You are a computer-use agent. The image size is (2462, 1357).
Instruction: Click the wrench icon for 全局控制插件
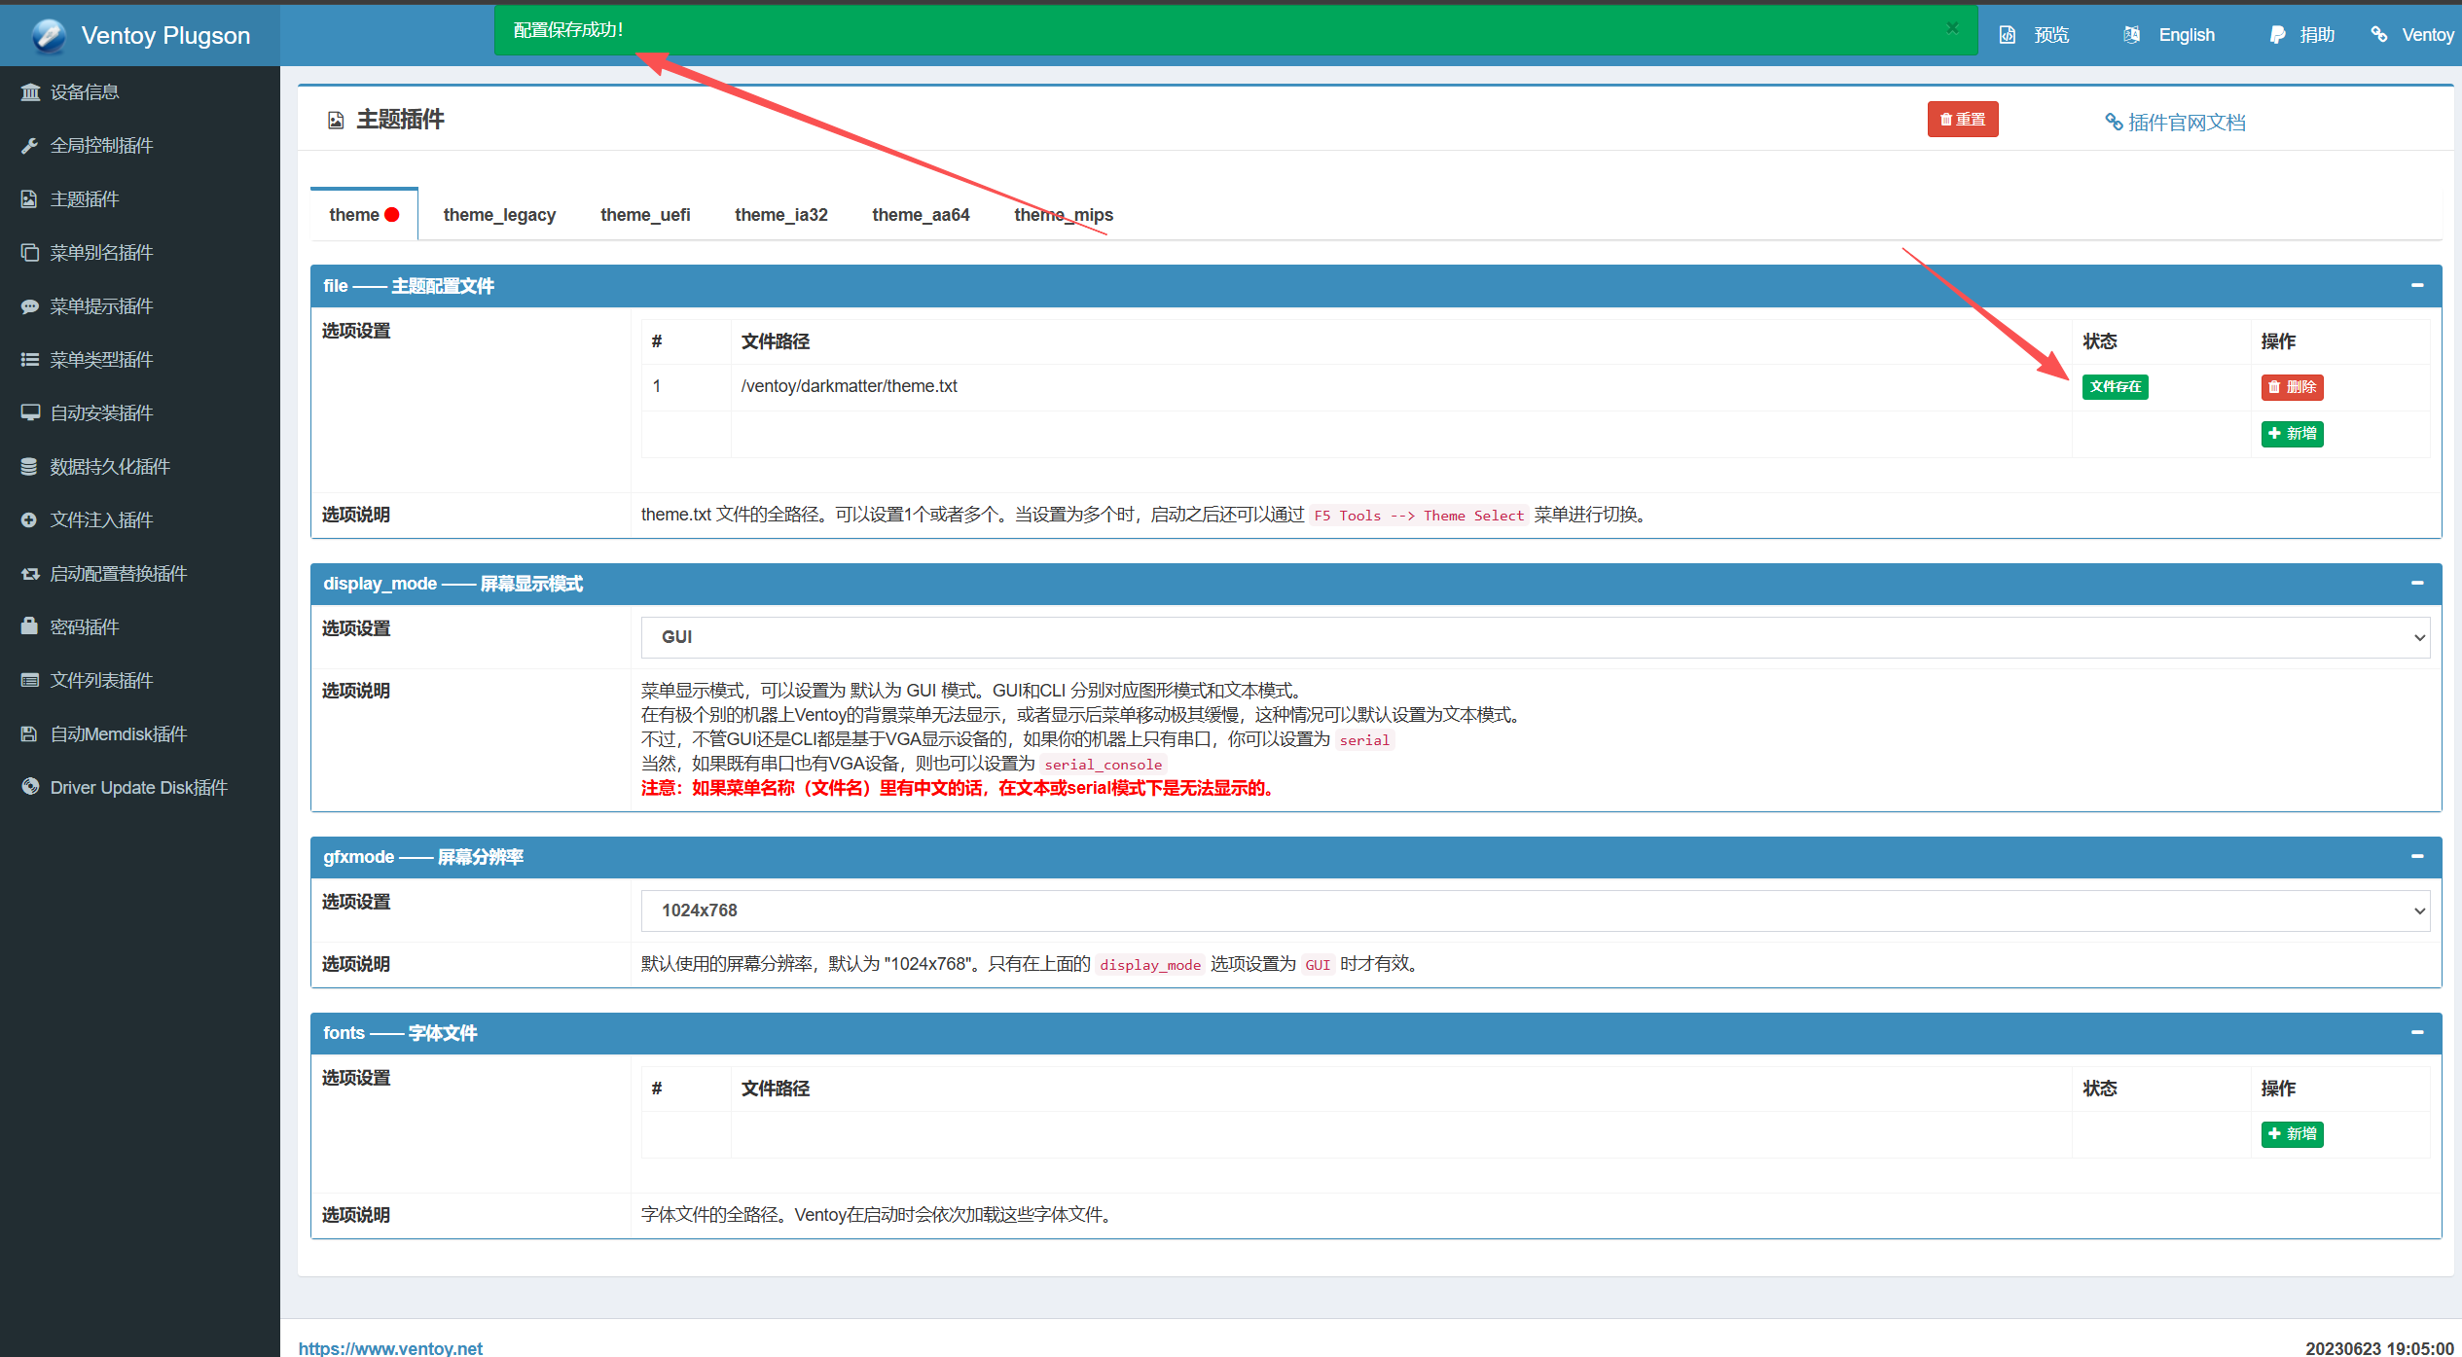(30, 146)
